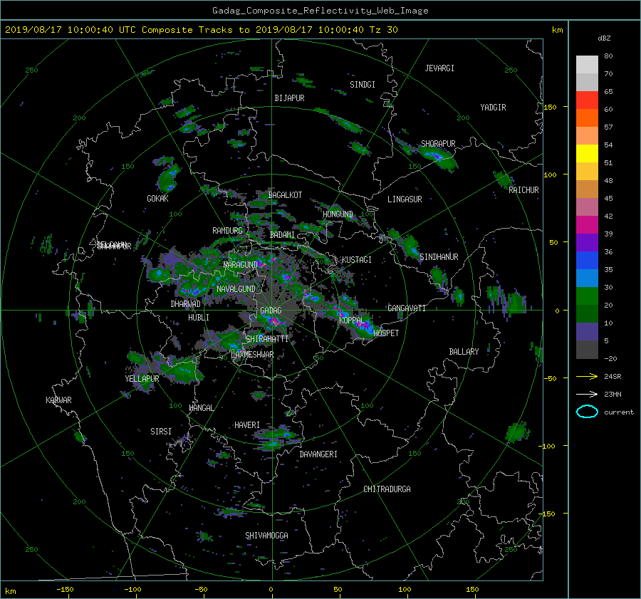Select the SHORAPUR label
641x599 pixels.
pyautogui.click(x=438, y=144)
